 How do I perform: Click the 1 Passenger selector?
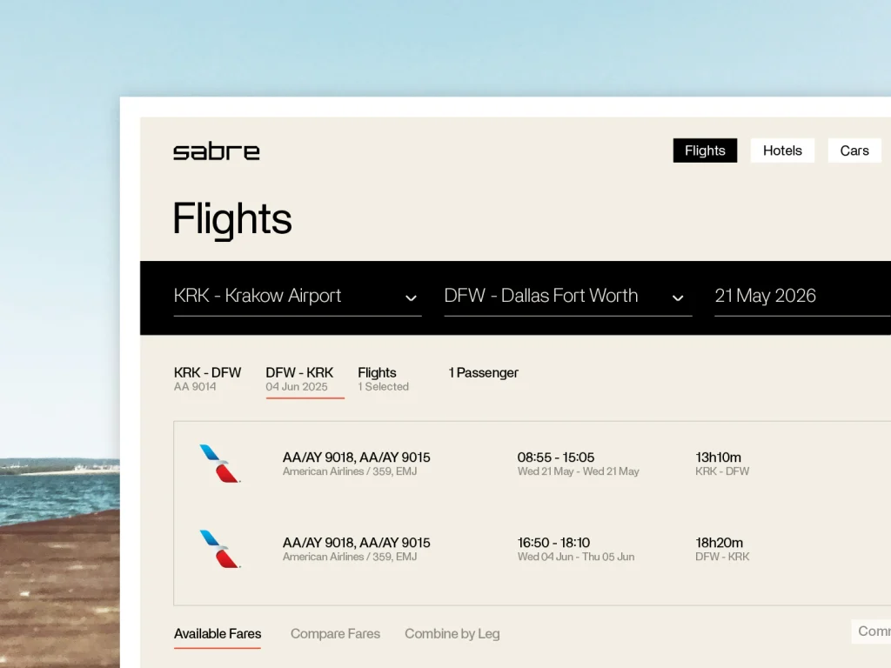pos(483,372)
